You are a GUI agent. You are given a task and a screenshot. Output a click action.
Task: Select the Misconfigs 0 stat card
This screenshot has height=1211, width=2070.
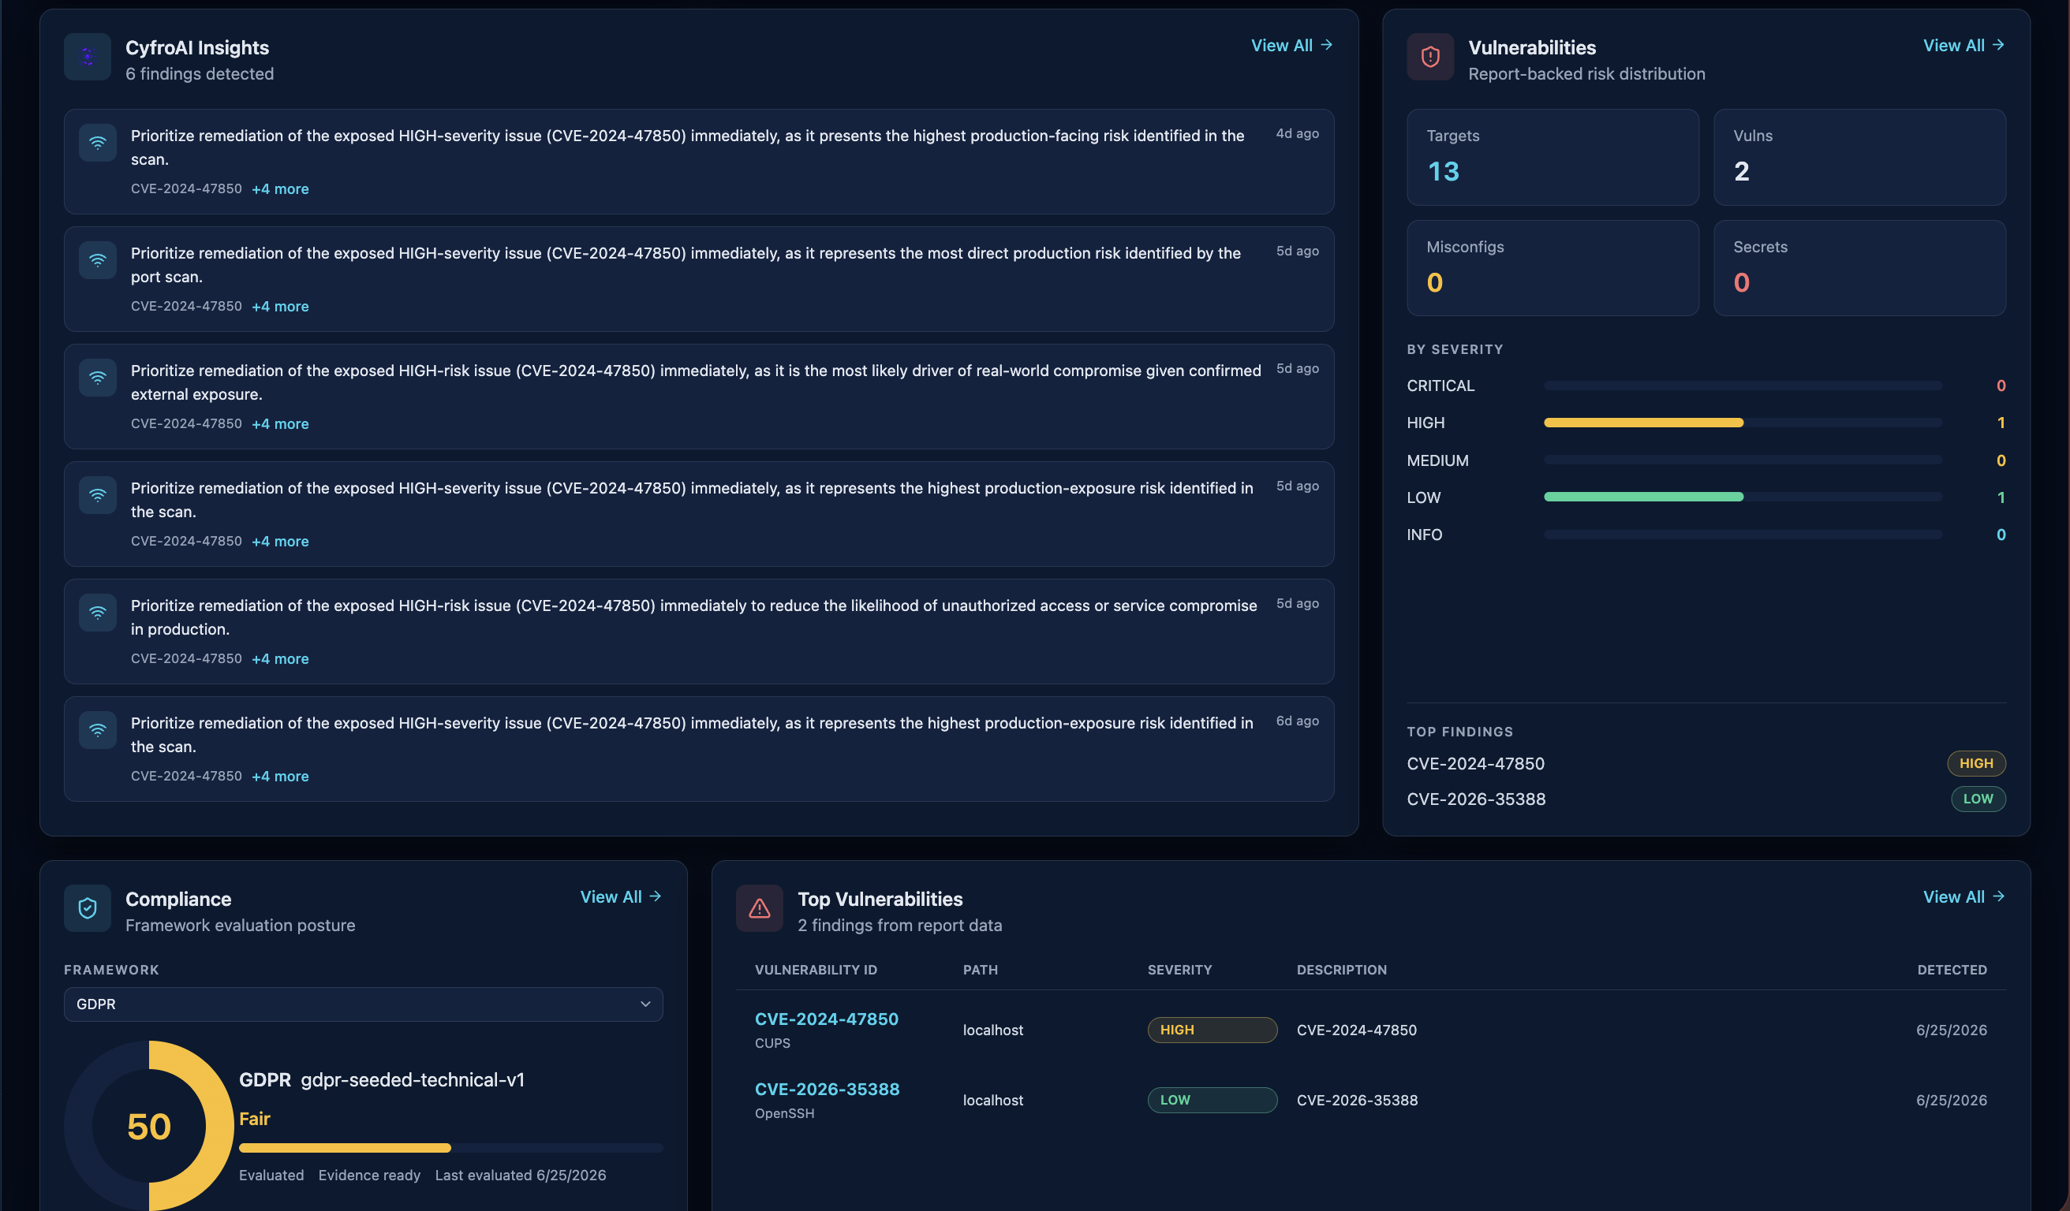(1552, 267)
